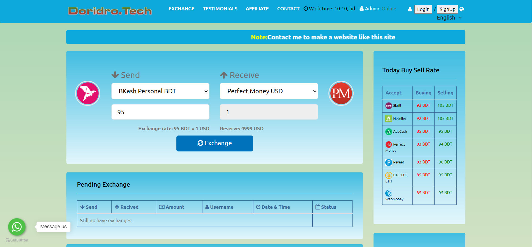The width and height of the screenshot is (532, 247).
Task: Click the Today Buy Sell Rate heading
Action: pos(411,70)
